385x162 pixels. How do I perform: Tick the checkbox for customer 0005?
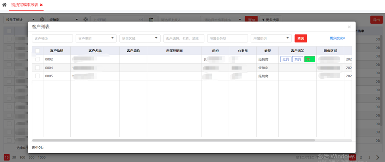[x=37, y=76]
